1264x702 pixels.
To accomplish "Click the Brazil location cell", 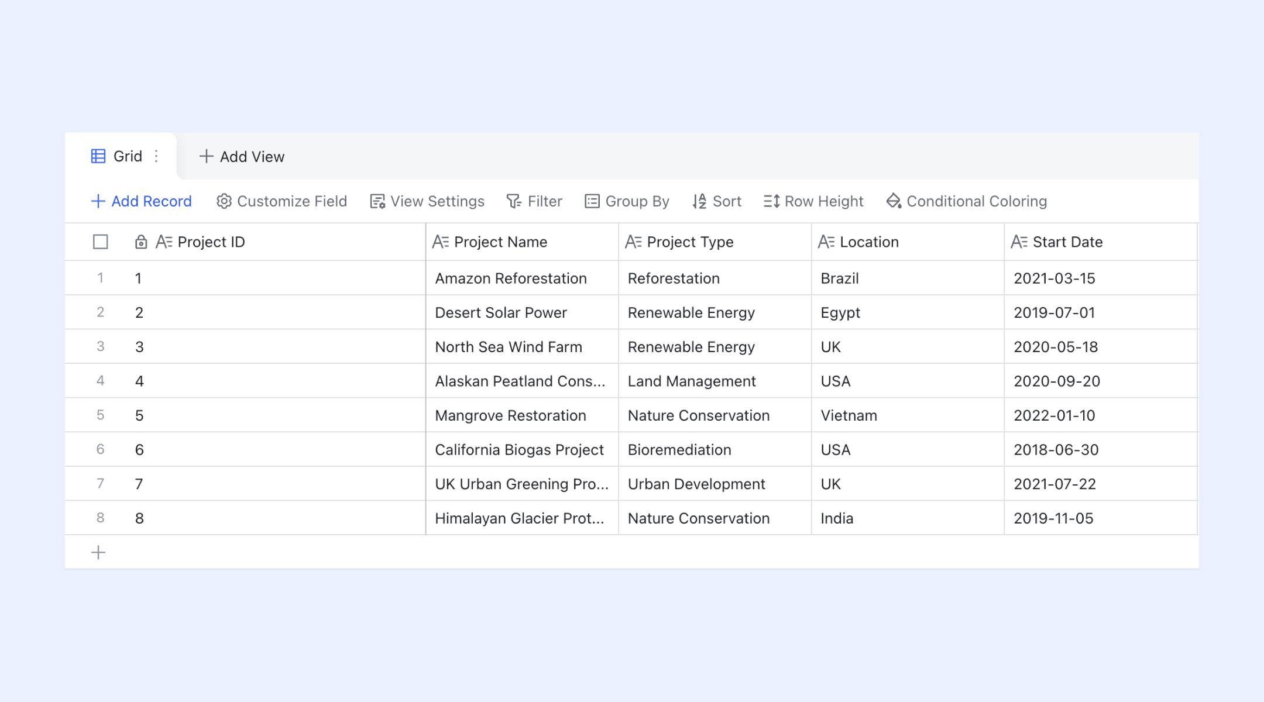I will pyautogui.click(x=908, y=278).
